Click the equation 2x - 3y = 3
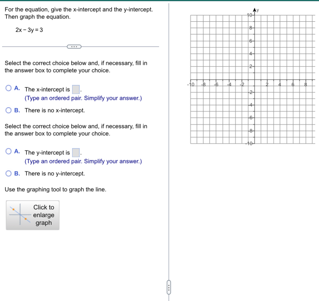This screenshot has height=301, width=319. (29, 30)
